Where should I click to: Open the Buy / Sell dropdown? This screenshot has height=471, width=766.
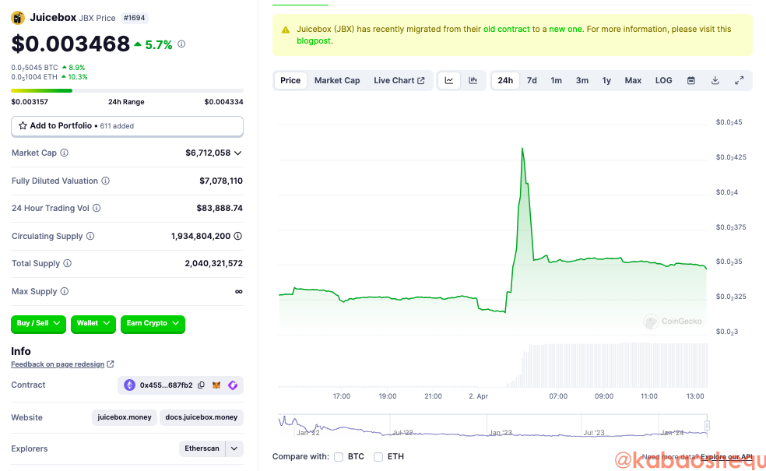[x=39, y=323]
